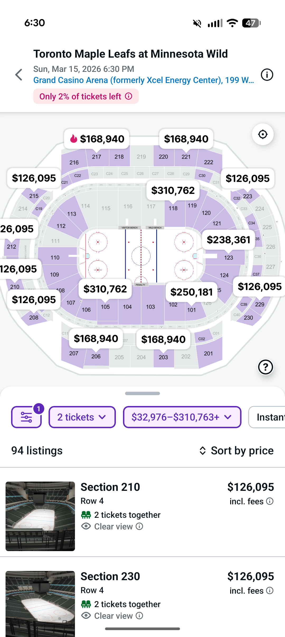Recenter the seat map with the target icon
285x637 pixels.
click(263, 134)
